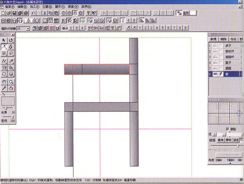Click number 5 in the numbered toolbar buttons
The image size is (244, 184).
point(163,28)
